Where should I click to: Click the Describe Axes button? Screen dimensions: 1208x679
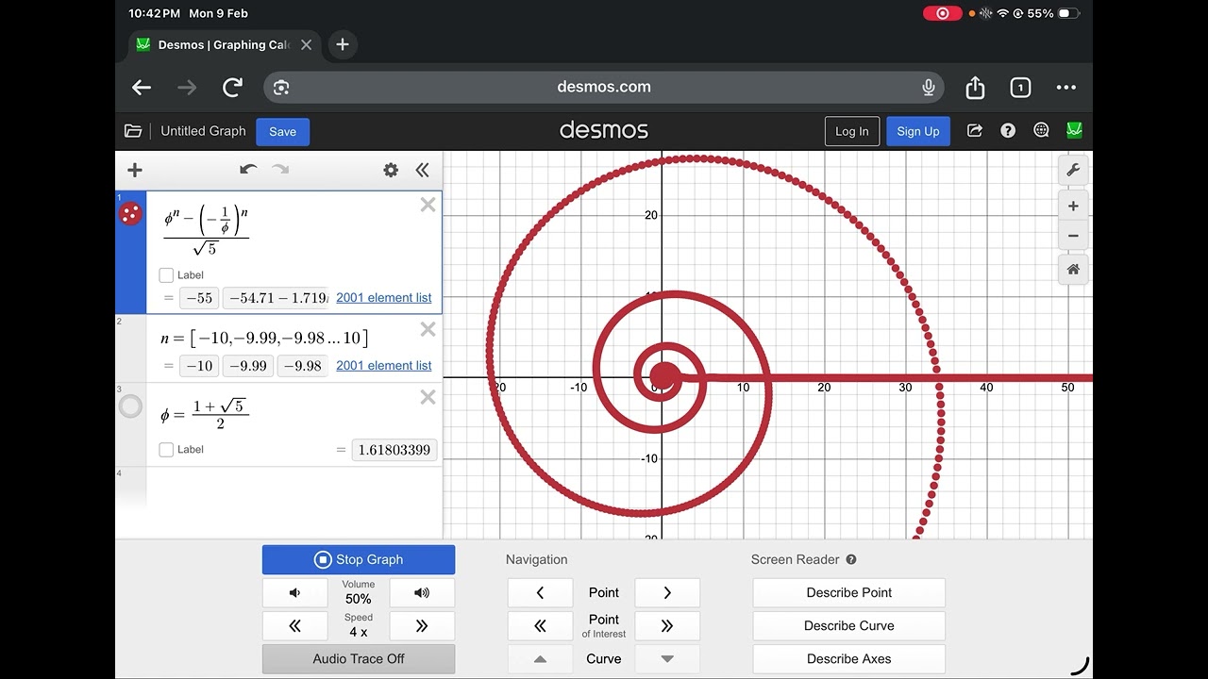tap(849, 659)
